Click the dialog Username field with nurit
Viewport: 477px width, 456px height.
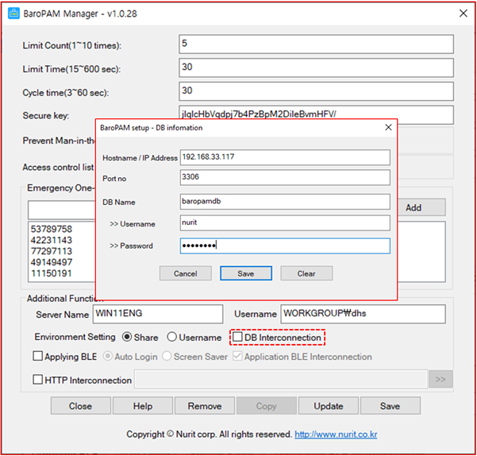(x=285, y=222)
